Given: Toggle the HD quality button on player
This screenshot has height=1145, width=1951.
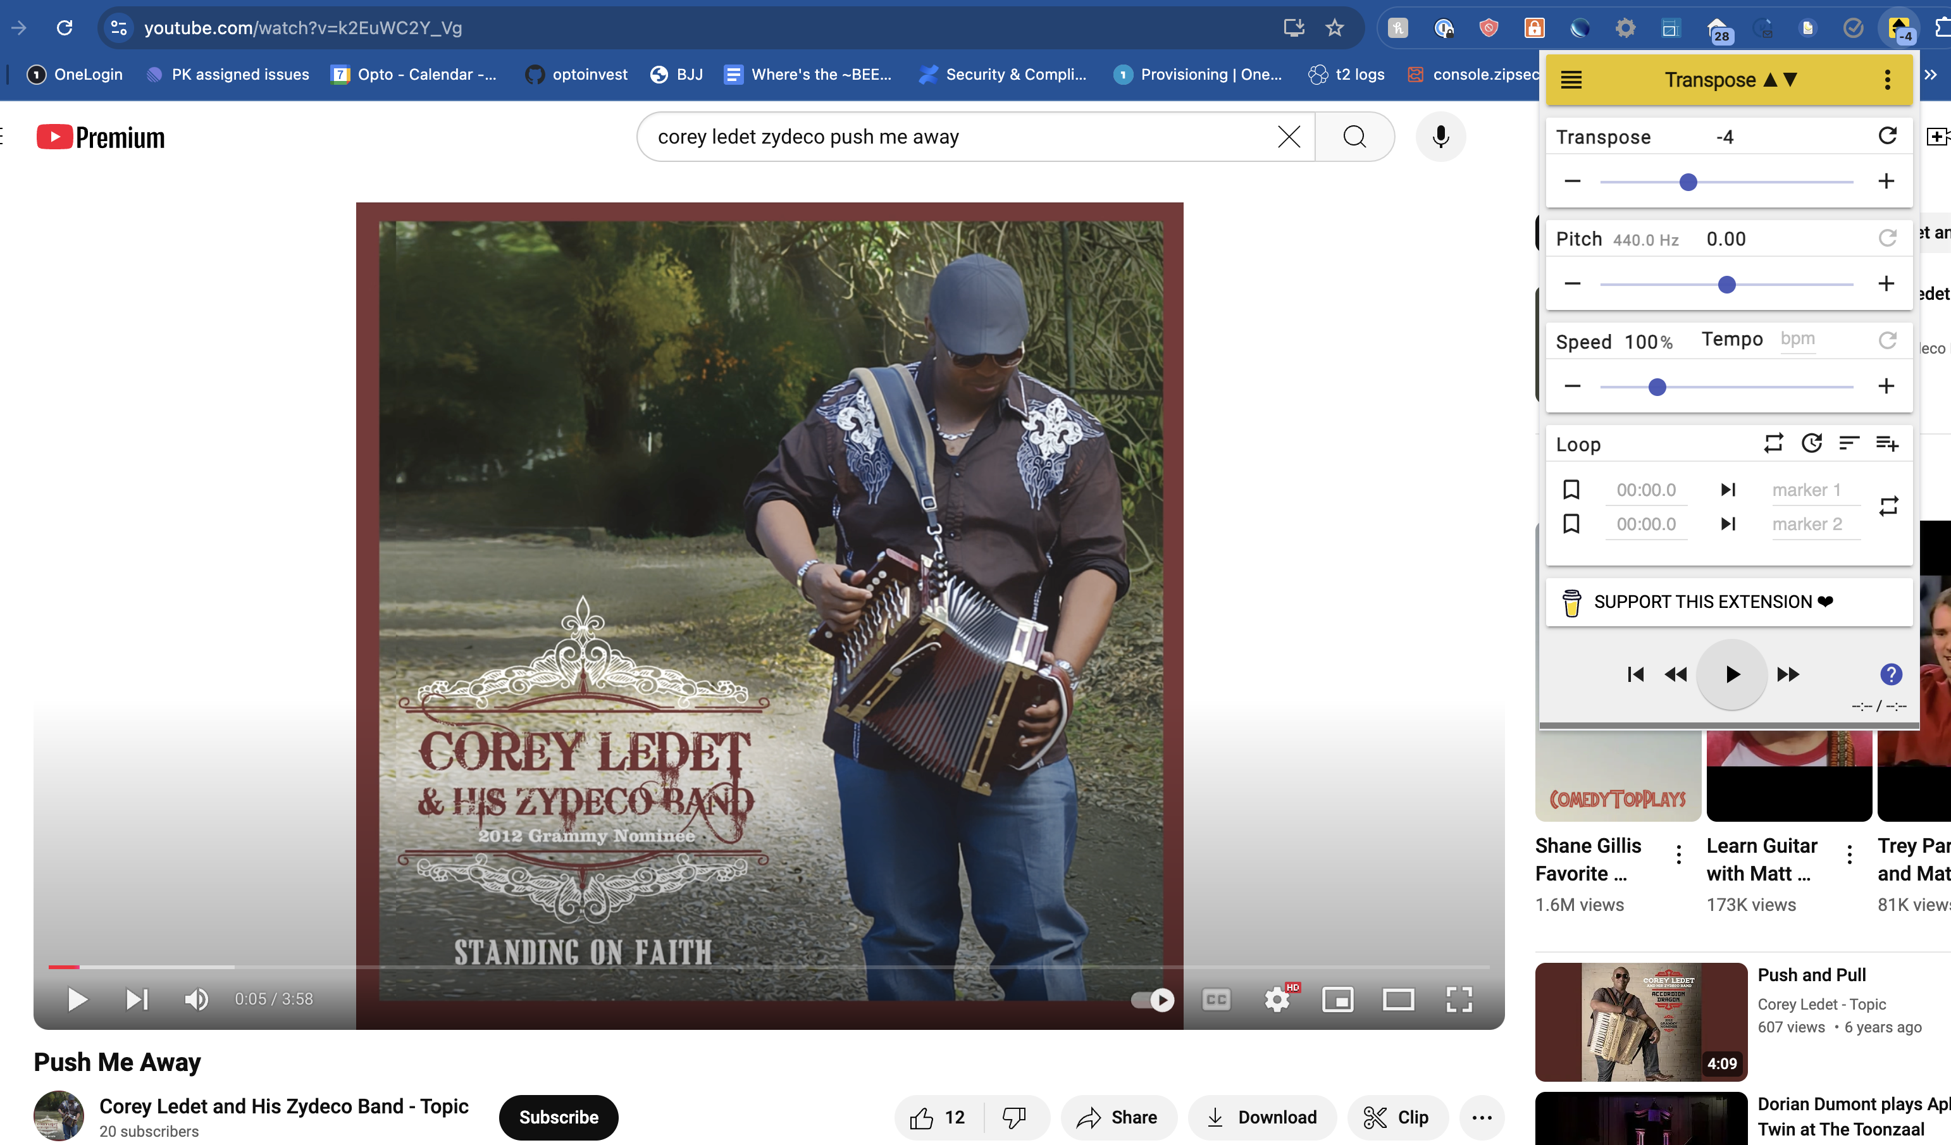Looking at the screenshot, I should tap(1278, 999).
